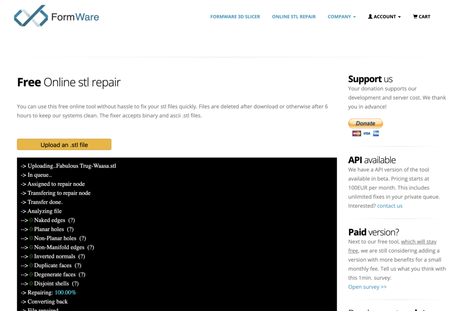The height and width of the screenshot is (311, 450).
Task: Click the 'Analyzing file' log line
Action: click(41, 211)
